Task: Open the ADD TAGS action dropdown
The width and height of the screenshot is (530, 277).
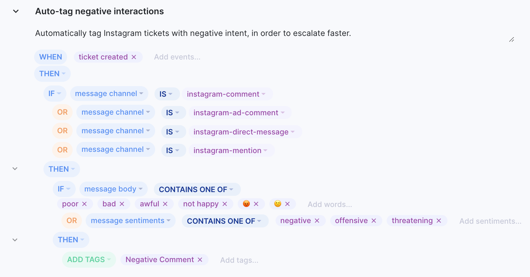Action: tap(89, 260)
